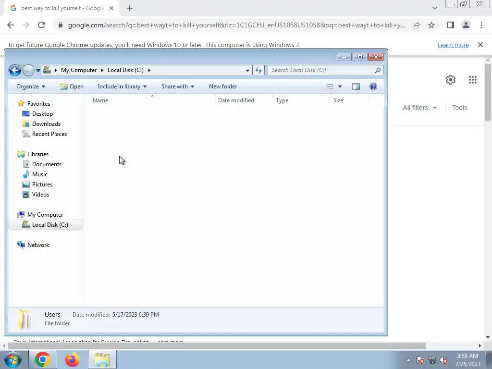Viewport: 492px width, 369px height.
Task: Click the Chrome address bar URL
Action: (x=236, y=25)
